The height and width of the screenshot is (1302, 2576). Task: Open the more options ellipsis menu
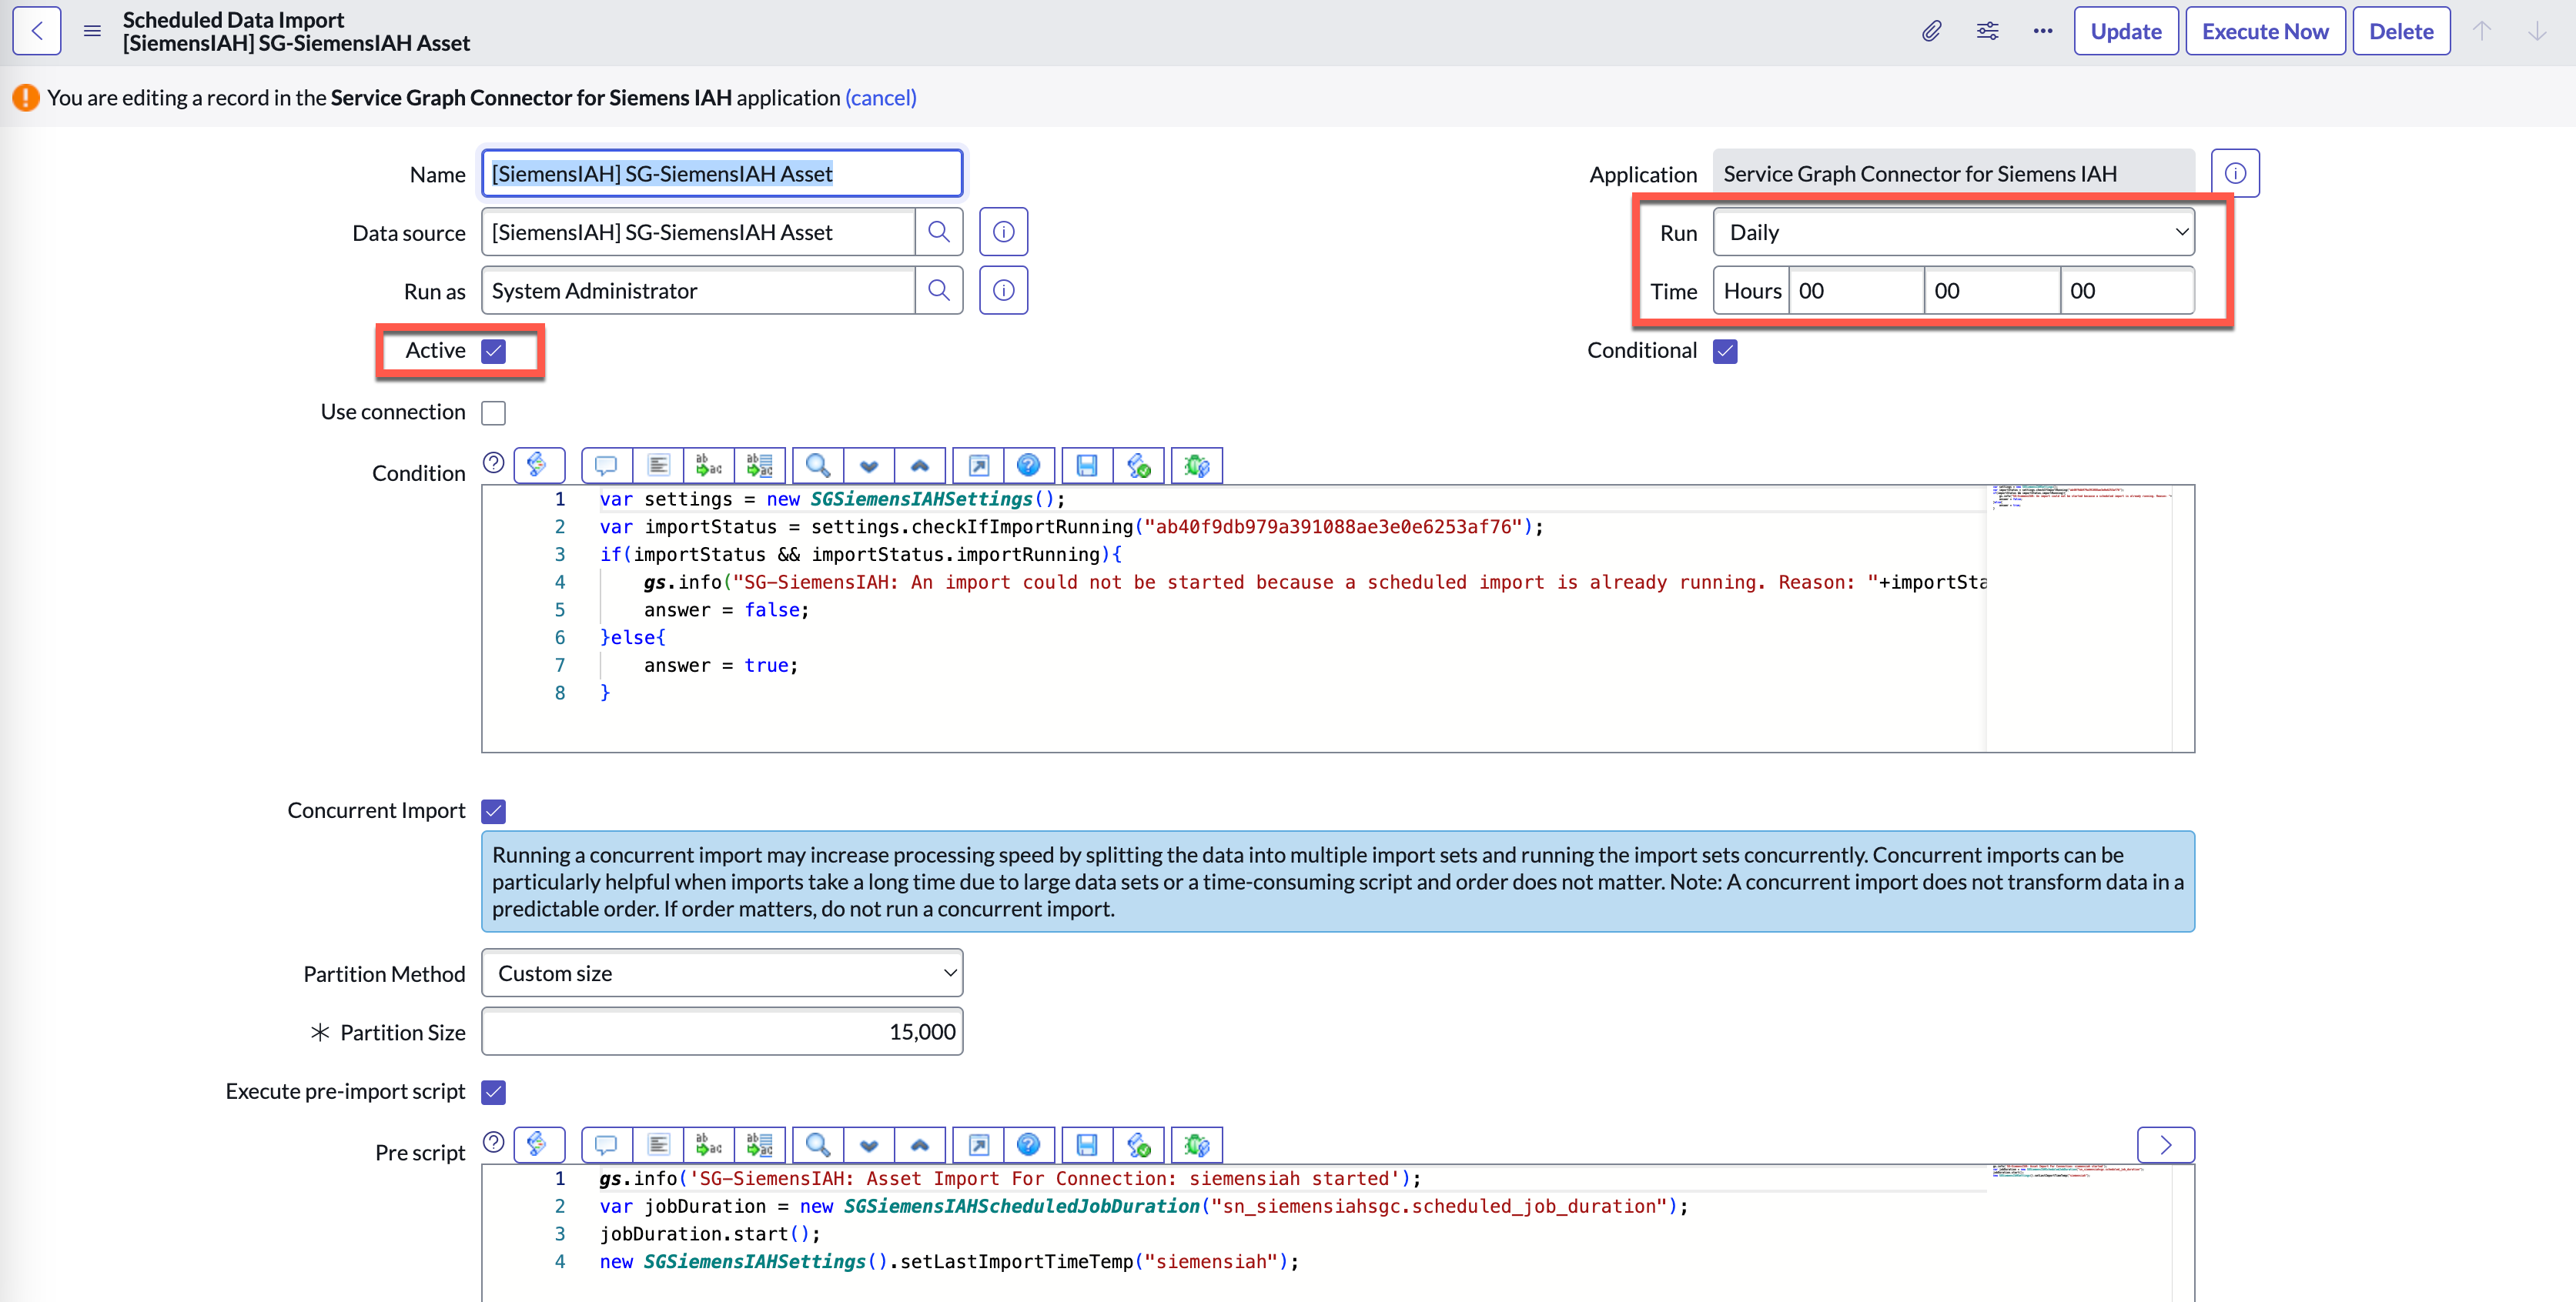tap(2043, 31)
